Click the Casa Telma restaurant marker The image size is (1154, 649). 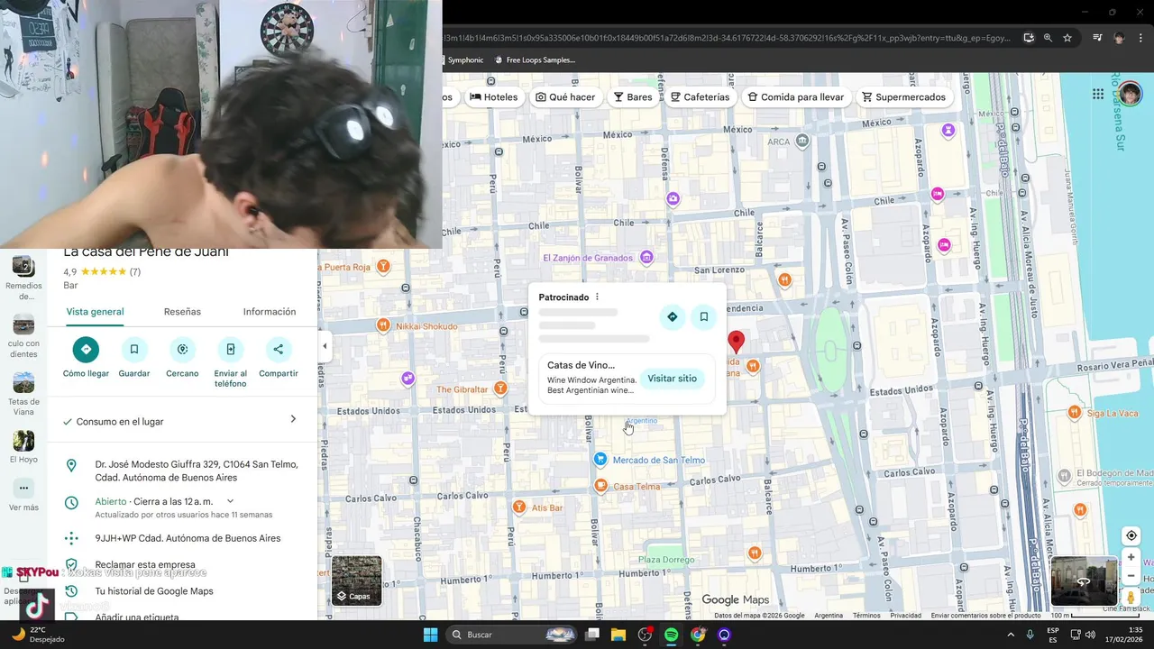[x=601, y=487]
